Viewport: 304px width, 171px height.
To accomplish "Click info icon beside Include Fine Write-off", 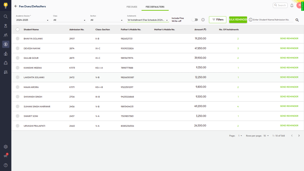I will pos(203,20).
